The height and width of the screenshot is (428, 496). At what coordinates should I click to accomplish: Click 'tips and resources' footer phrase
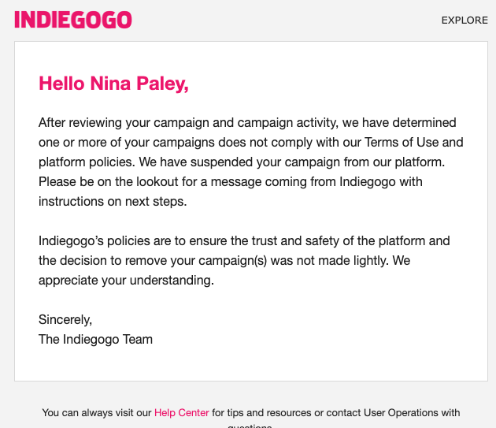[269, 412]
